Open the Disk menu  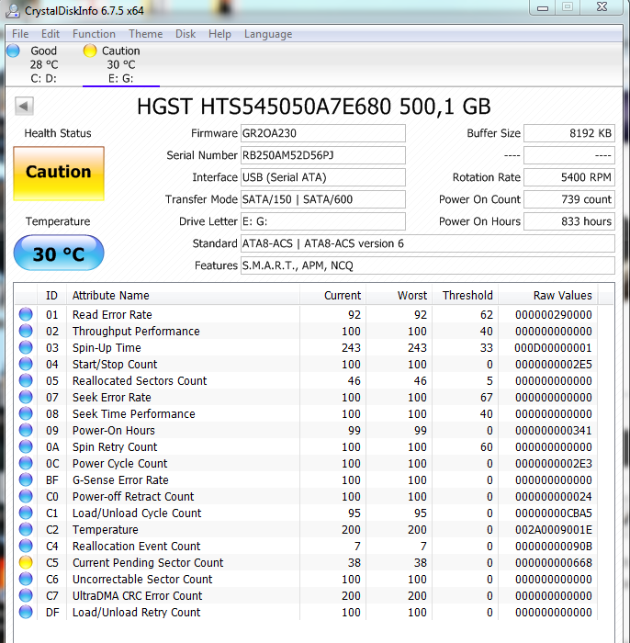(x=186, y=34)
